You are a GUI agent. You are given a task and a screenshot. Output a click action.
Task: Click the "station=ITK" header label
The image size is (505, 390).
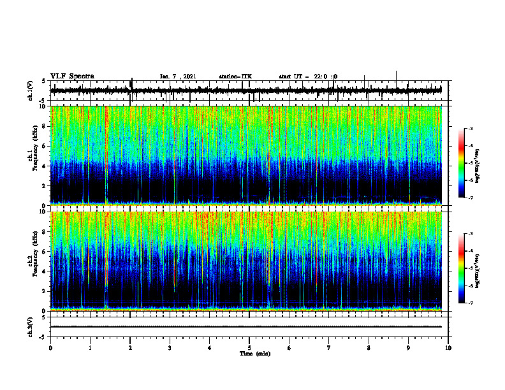click(x=235, y=76)
